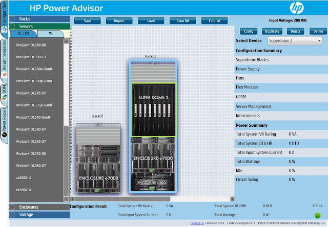
Task: Select the Enclosure c7000 in Rack01
Action: click(98, 178)
